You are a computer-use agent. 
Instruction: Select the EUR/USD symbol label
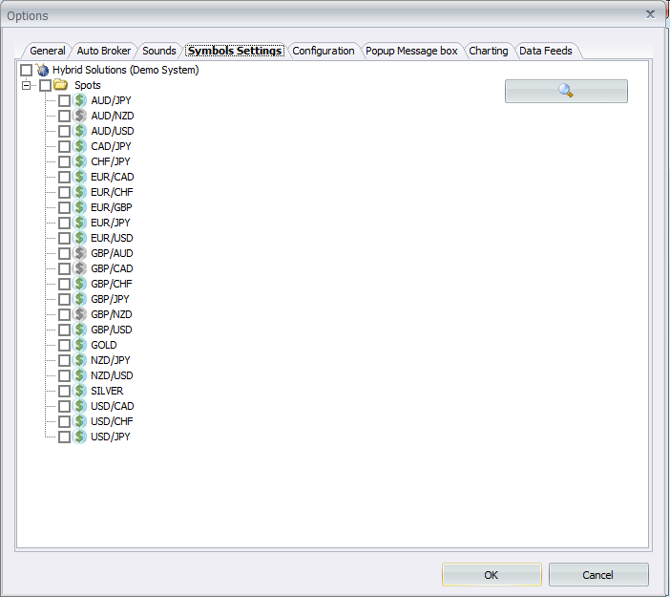click(x=112, y=238)
